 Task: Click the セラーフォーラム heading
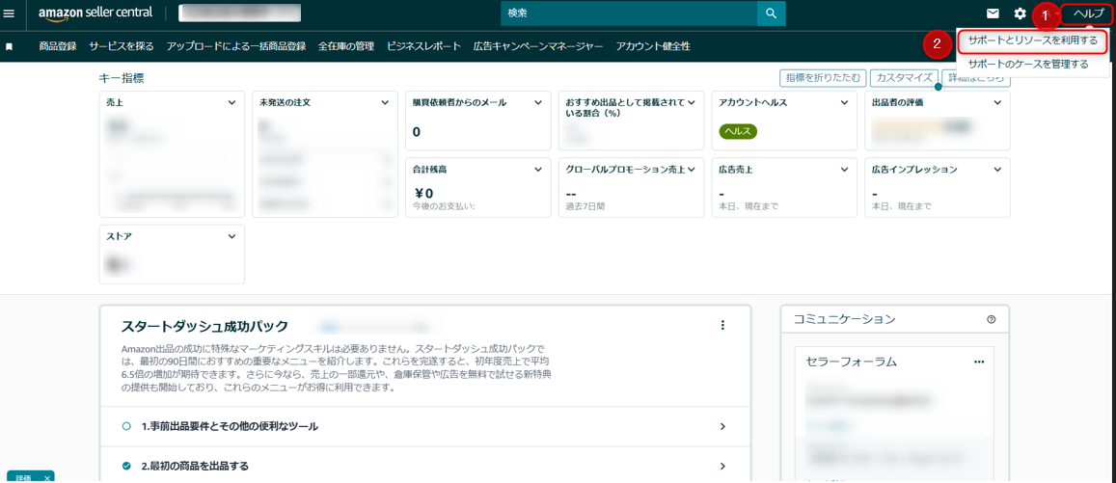pyautogui.click(x=852, y=362)
